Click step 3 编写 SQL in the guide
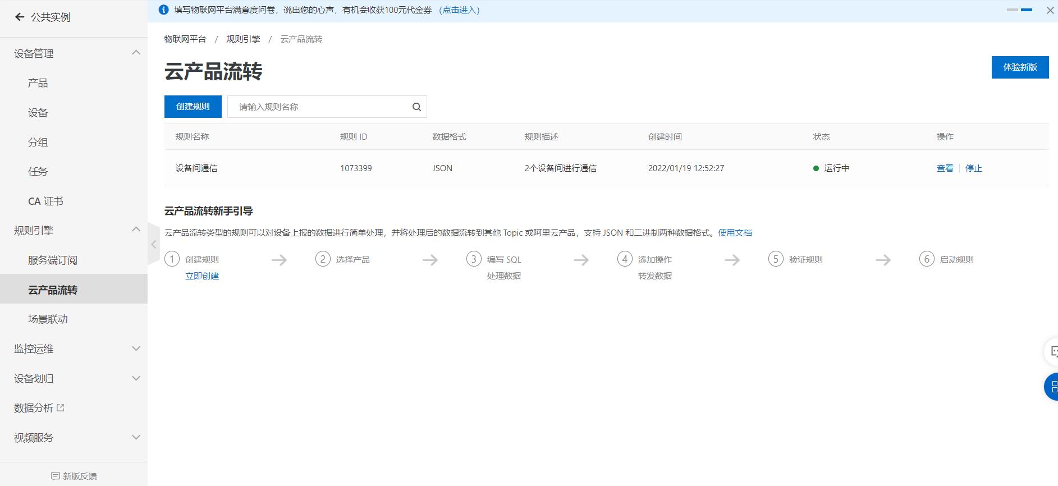 coord(504,260)
